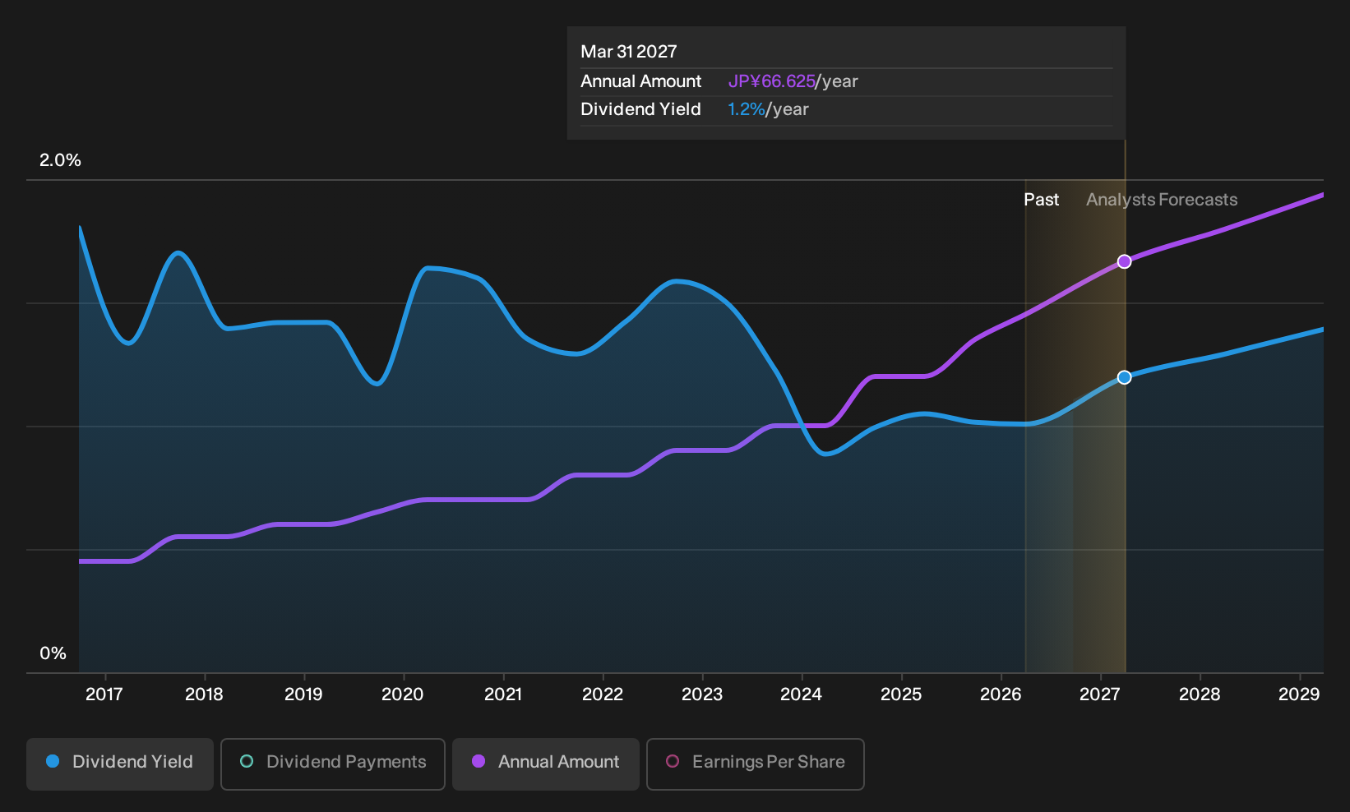Click the pink Earnings Per Share circle
This screenshot has width=1350, height=812.
point(673,761)
